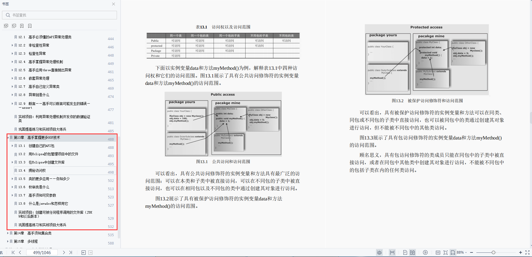The width and height of the screenshot is (532, 257).
Task: Open bookmark 12.8 异常链是什么
Action: pos(34,95)
